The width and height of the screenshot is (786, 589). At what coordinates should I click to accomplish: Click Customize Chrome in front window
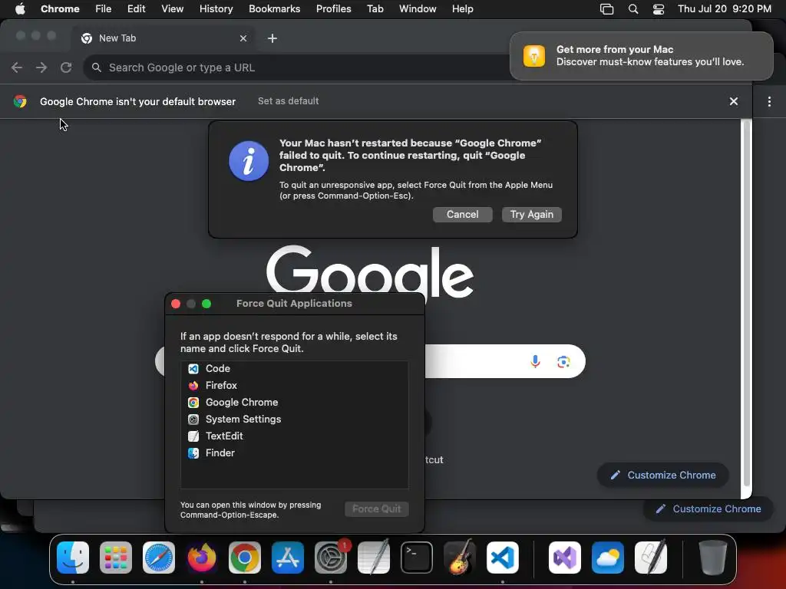pos(662,475)
